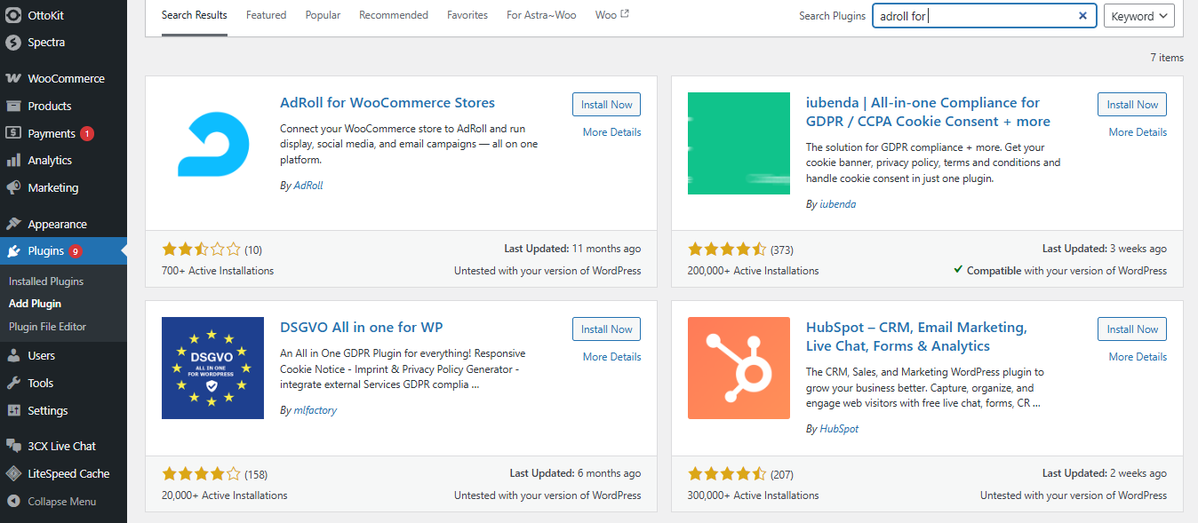This screenshot has height=523, width=1198.
Task: Open the Keyword search type dropdown
Action: pyautogui.click(x=1138, y=16)
